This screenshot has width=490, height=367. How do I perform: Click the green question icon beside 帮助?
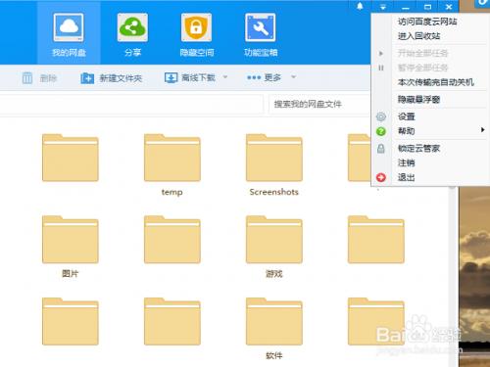click(381, 131)
